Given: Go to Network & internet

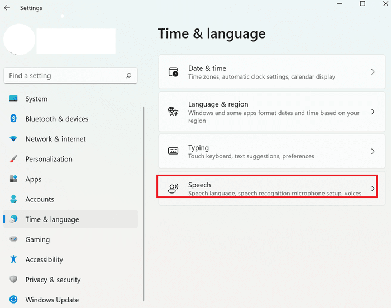Looking at the screenshot, I should (x=70, y=139).
